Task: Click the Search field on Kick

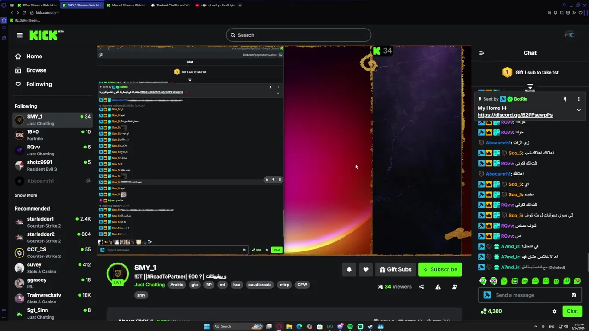Action: 299,35
